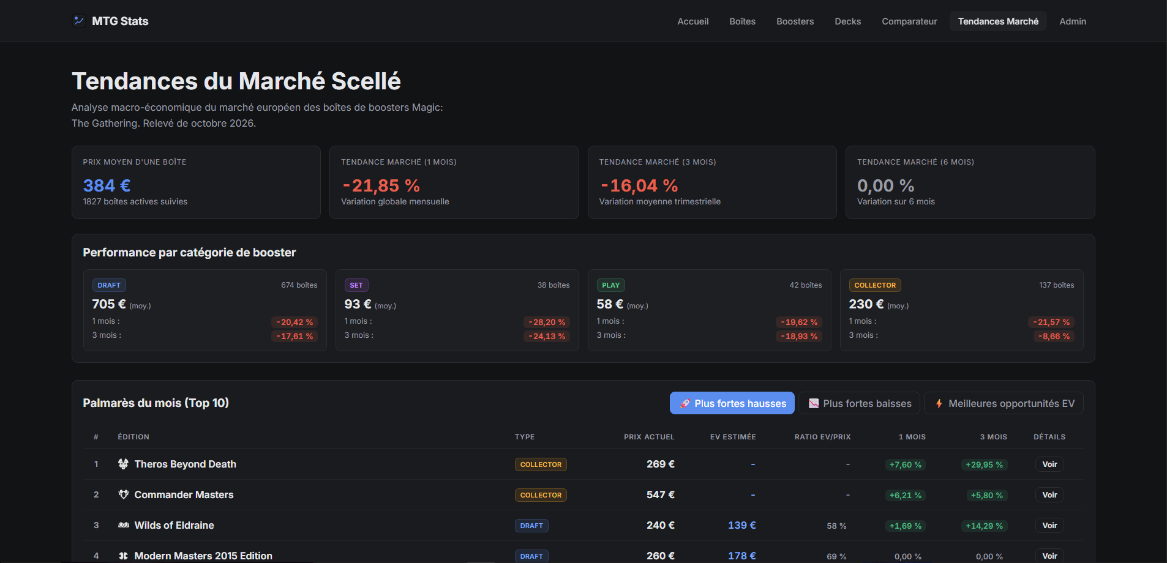Click the COLLECTOR type badge for Commander Masters
This screenshot has width=1167, height=563.
point(541,495)
